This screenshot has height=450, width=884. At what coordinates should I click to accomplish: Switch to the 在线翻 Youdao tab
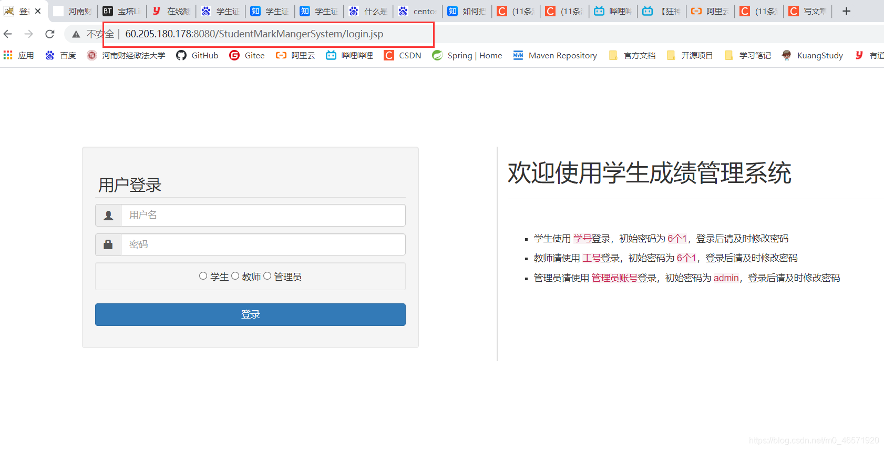click(171, 11)
